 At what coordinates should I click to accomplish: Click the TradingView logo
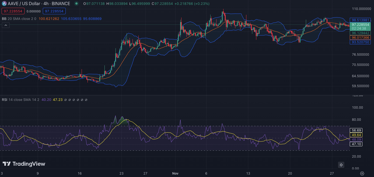pos(24,164)
